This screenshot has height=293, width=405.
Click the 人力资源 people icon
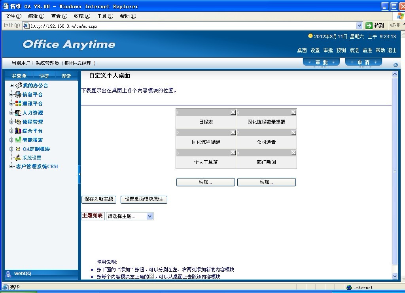pos(18,113)
